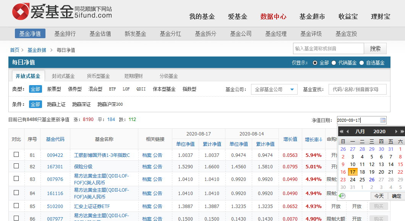405x221 pixels.
Task: Select the 自选基金 radio option
Action: pos(361,63)
